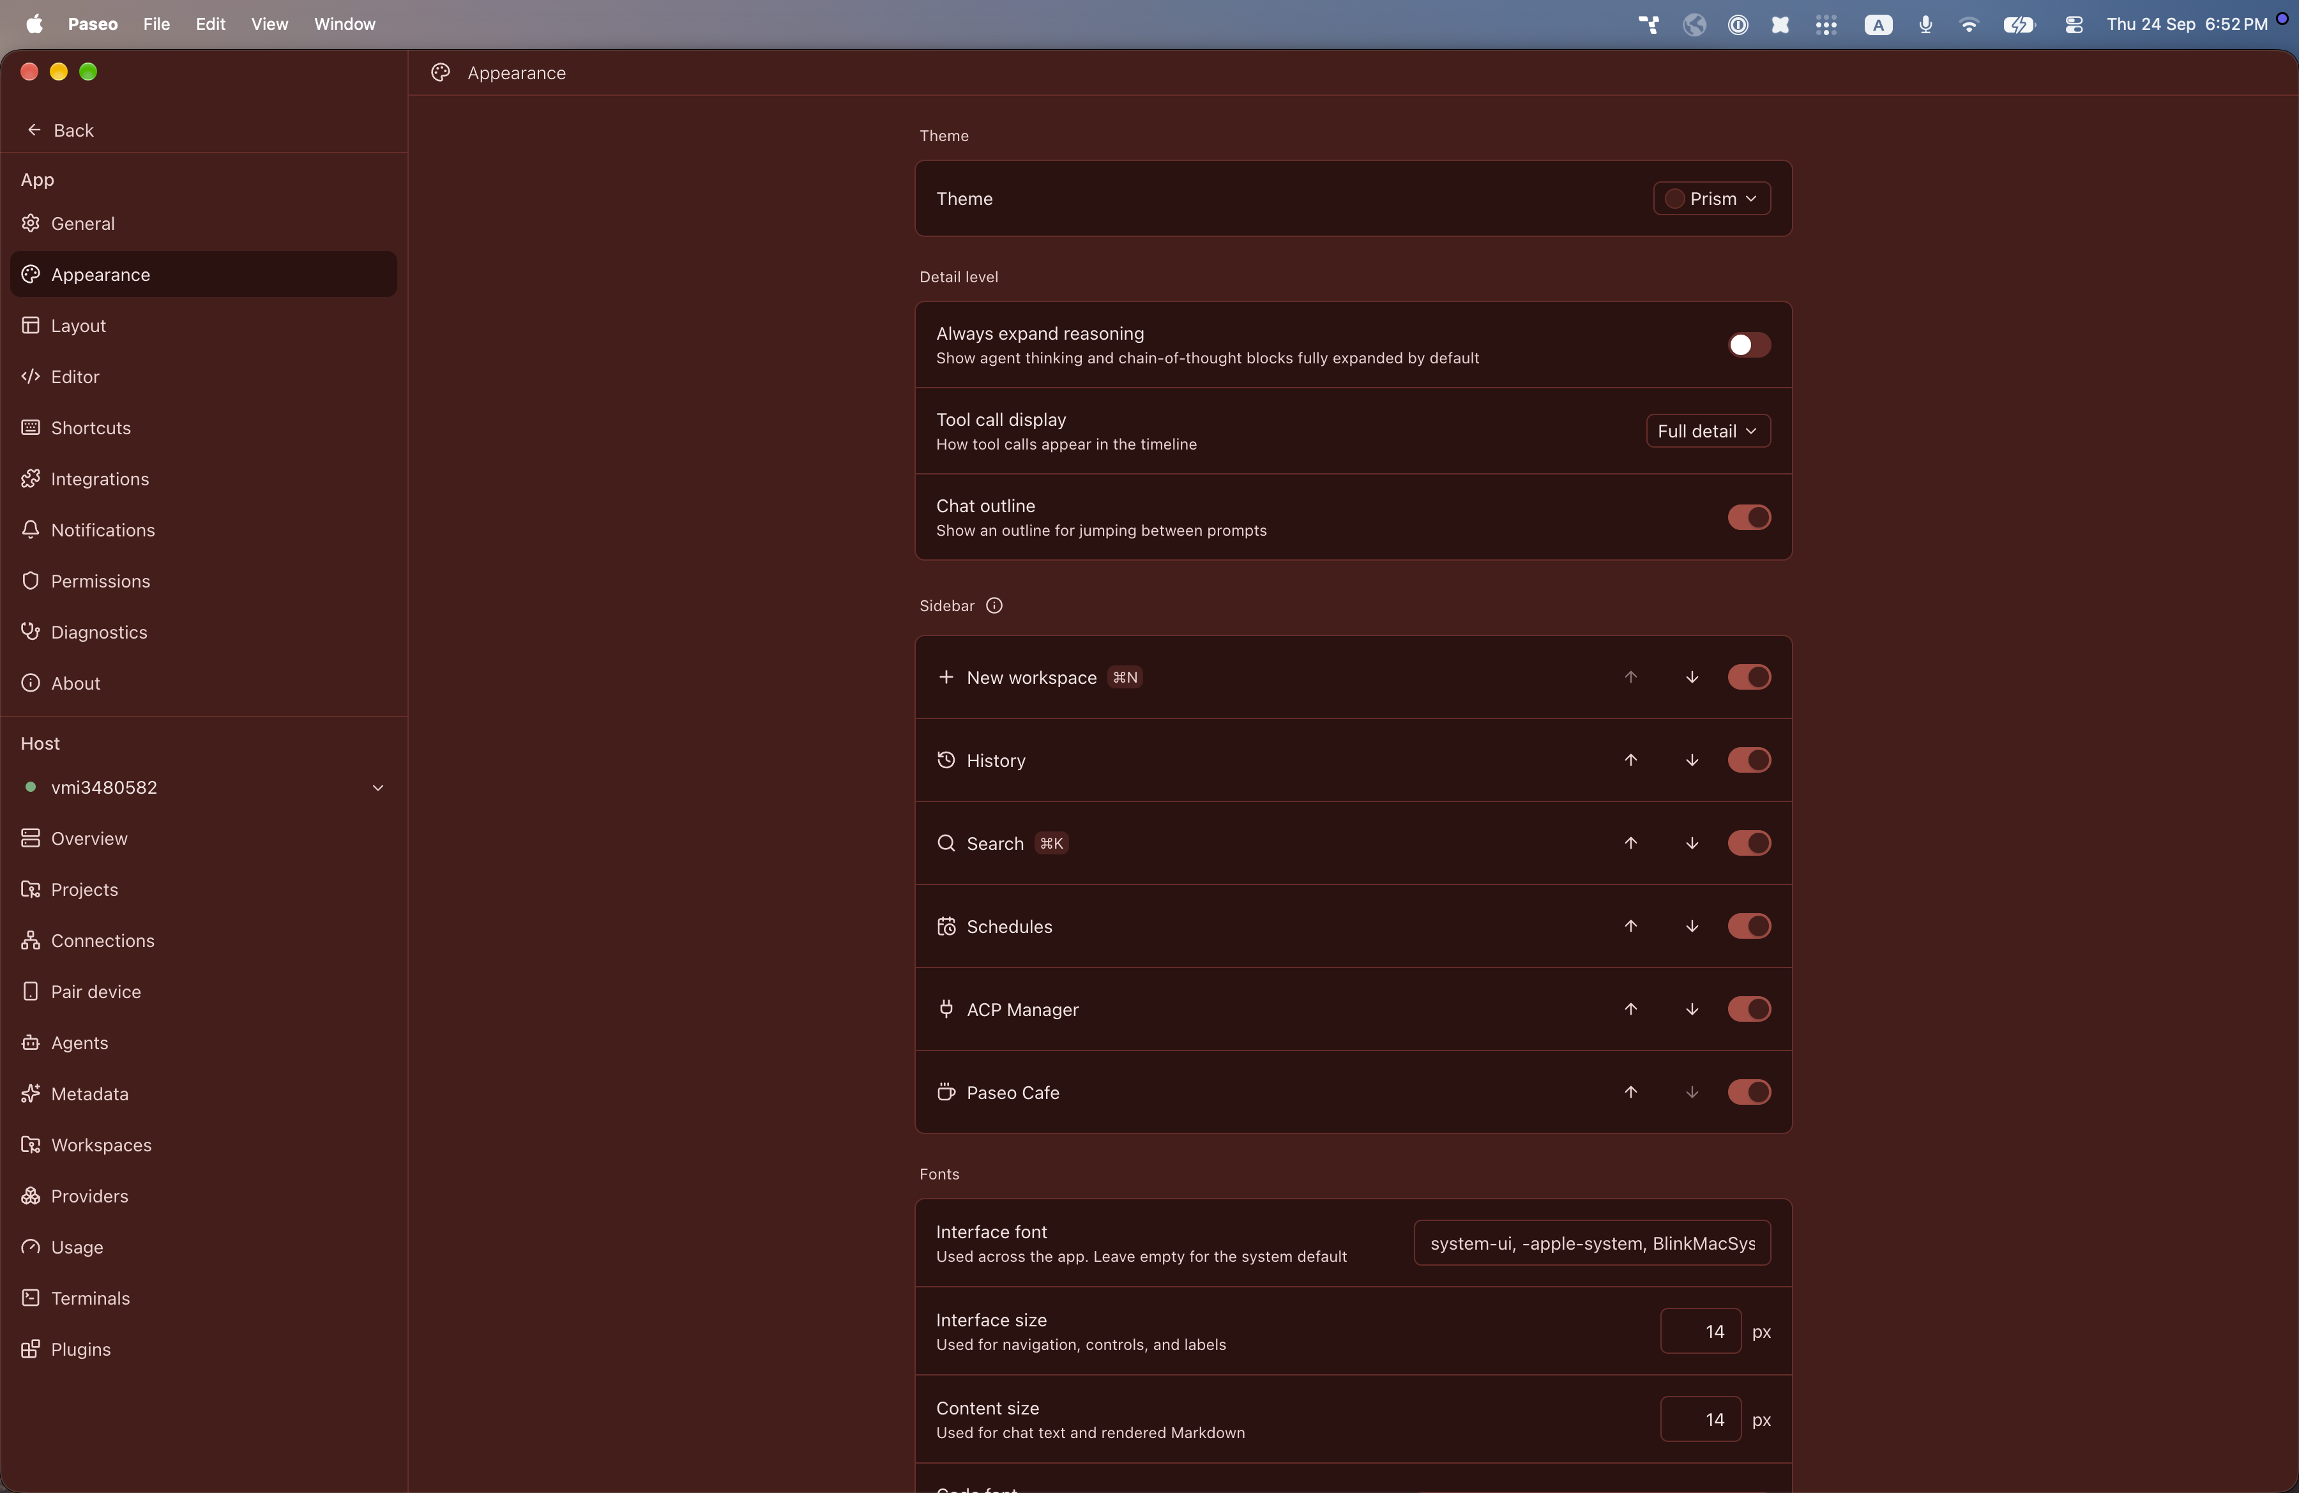Toggle History sidebar visibility switch
This screenshot has width=2299, height=1493.
[1749, 760]
